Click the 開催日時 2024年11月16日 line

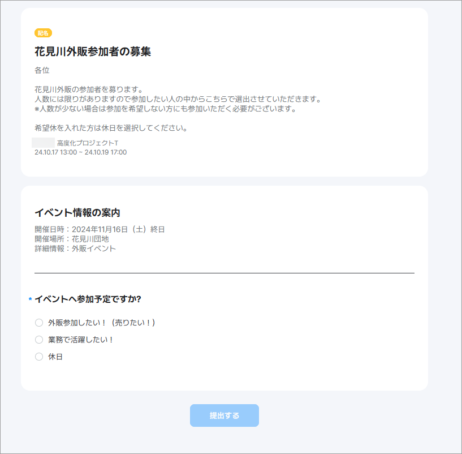[x=100, y=229]
